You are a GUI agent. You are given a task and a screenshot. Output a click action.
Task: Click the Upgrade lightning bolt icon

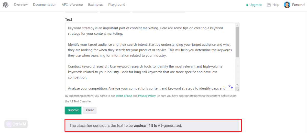(x=247, y=5)
